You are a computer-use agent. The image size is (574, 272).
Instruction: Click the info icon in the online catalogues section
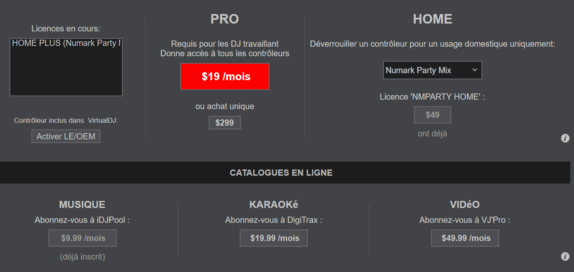(565, 257)
